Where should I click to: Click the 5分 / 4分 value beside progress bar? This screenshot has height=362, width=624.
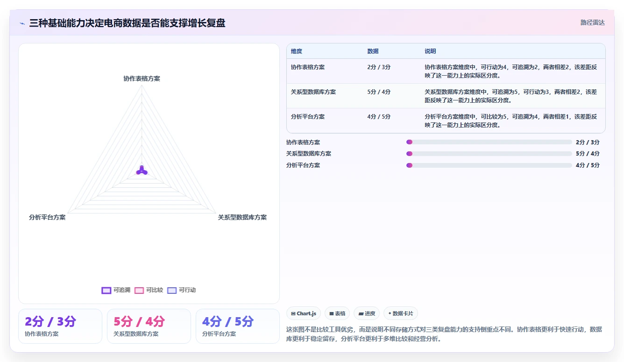pyautogui.click(x=588, y=154)
